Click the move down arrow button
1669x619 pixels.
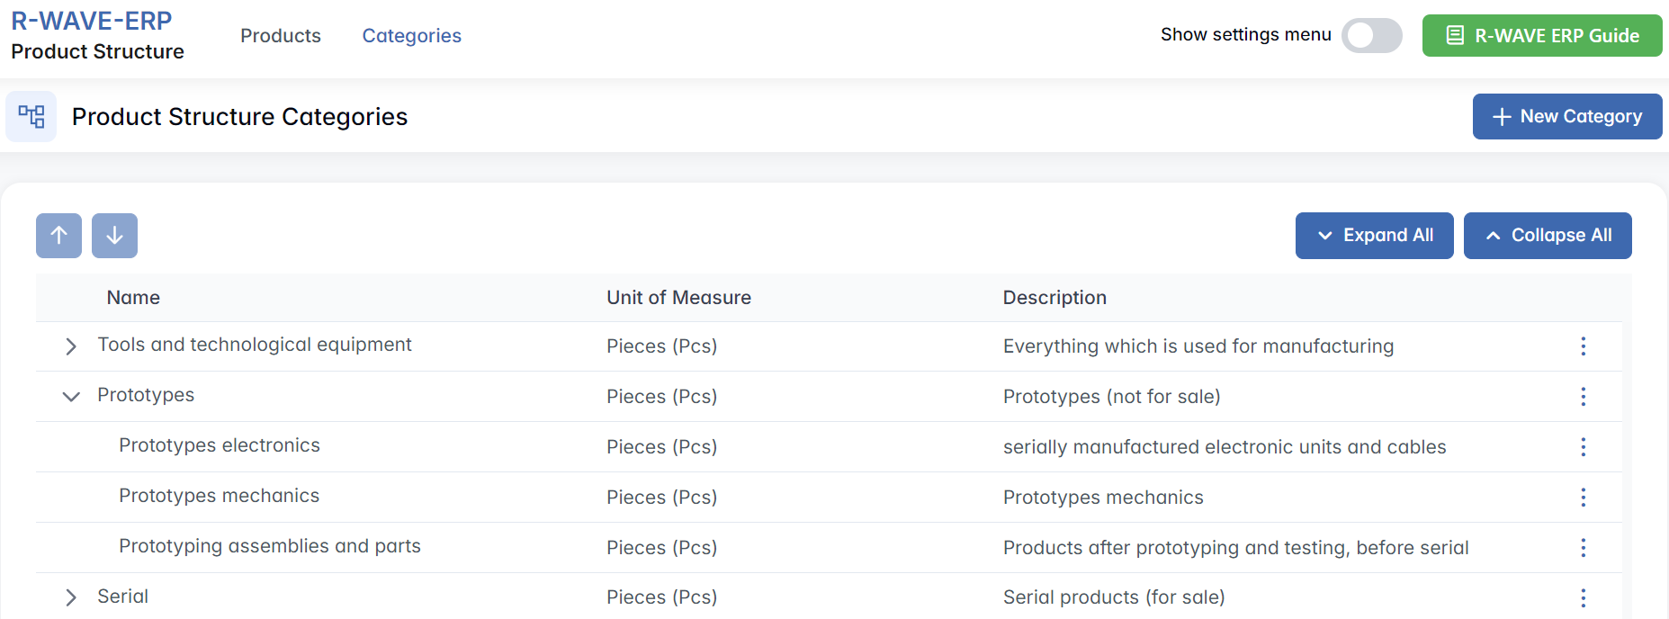click(x=114, y=236)
